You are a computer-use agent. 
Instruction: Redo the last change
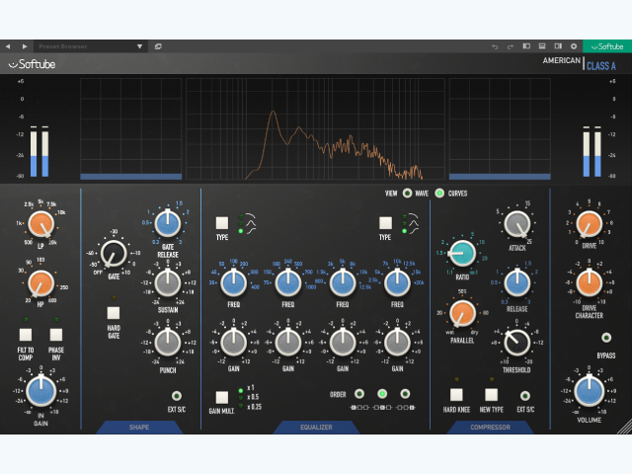(511, 46)
